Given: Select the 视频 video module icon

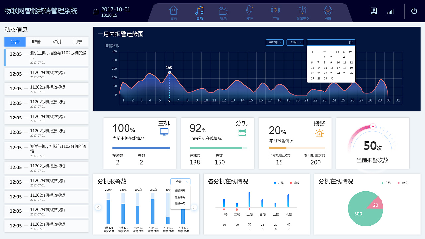Looking at the screenshot, I should click(223, 10).
